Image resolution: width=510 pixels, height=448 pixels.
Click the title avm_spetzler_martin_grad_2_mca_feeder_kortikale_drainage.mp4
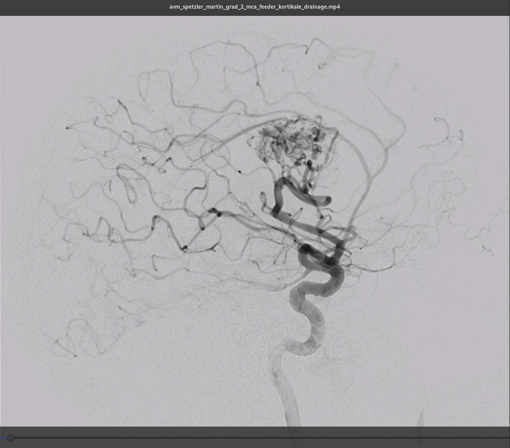(x=255, y=7)
